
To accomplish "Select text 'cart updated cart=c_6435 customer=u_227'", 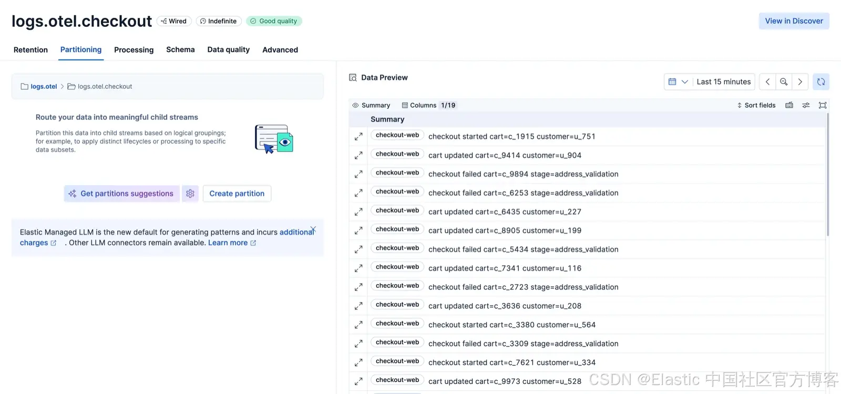I will coord(505,212).
